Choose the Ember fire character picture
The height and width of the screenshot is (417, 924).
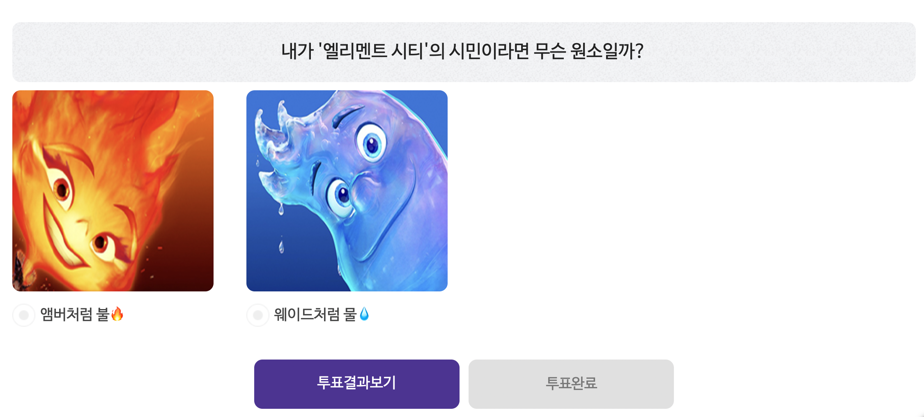tap(113, 191)
